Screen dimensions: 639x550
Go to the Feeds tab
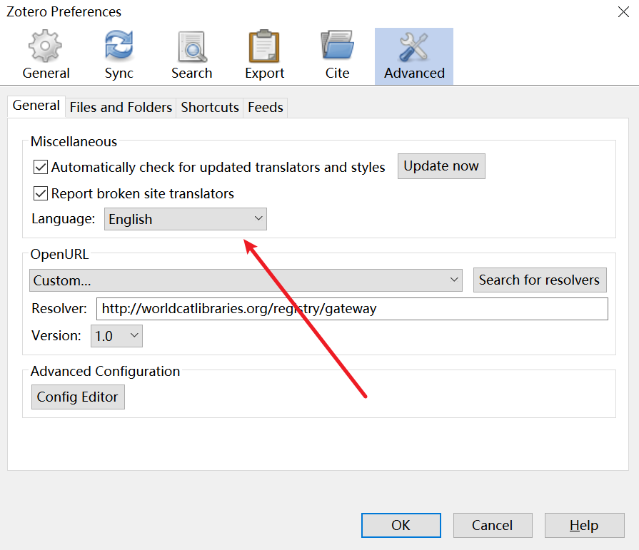[266, 108]
